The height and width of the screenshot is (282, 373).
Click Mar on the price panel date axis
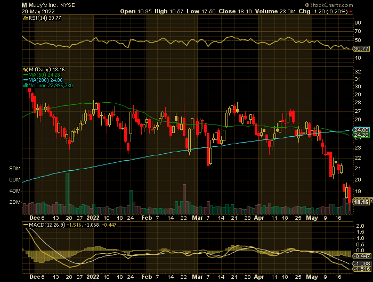coord(197,218)
